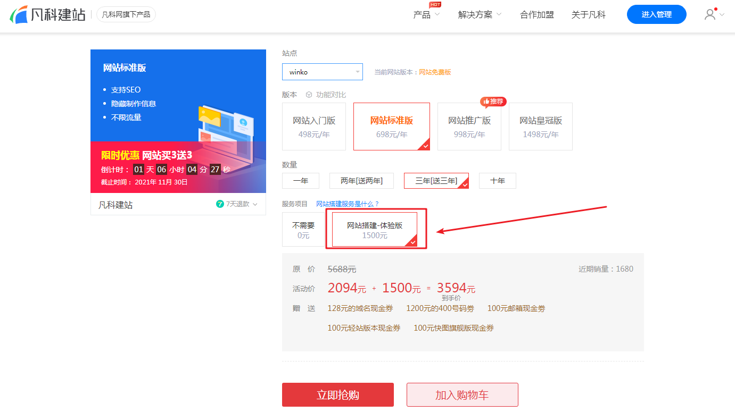Image resolution: width=735 pixels, height=412 pixels.
Task: Select the 网站入门版 498元/年 option
Action: 314,127
